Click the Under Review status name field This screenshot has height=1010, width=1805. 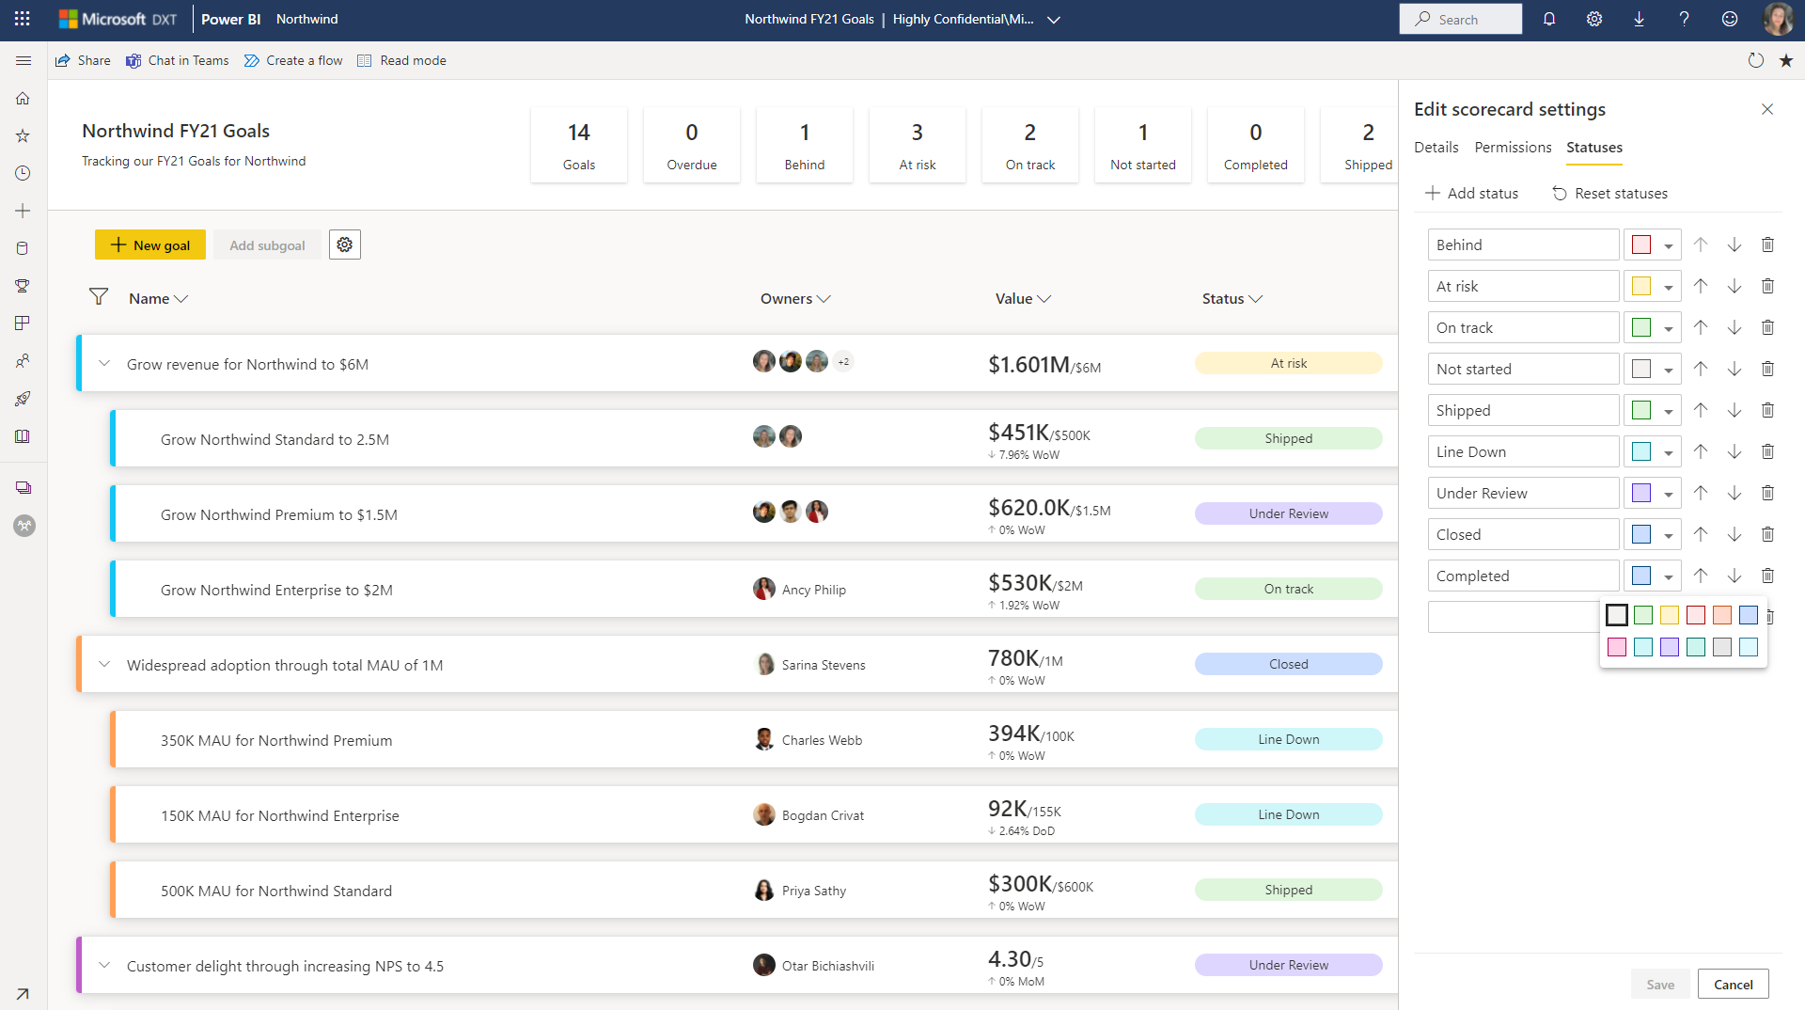[x=1523, y=493]
